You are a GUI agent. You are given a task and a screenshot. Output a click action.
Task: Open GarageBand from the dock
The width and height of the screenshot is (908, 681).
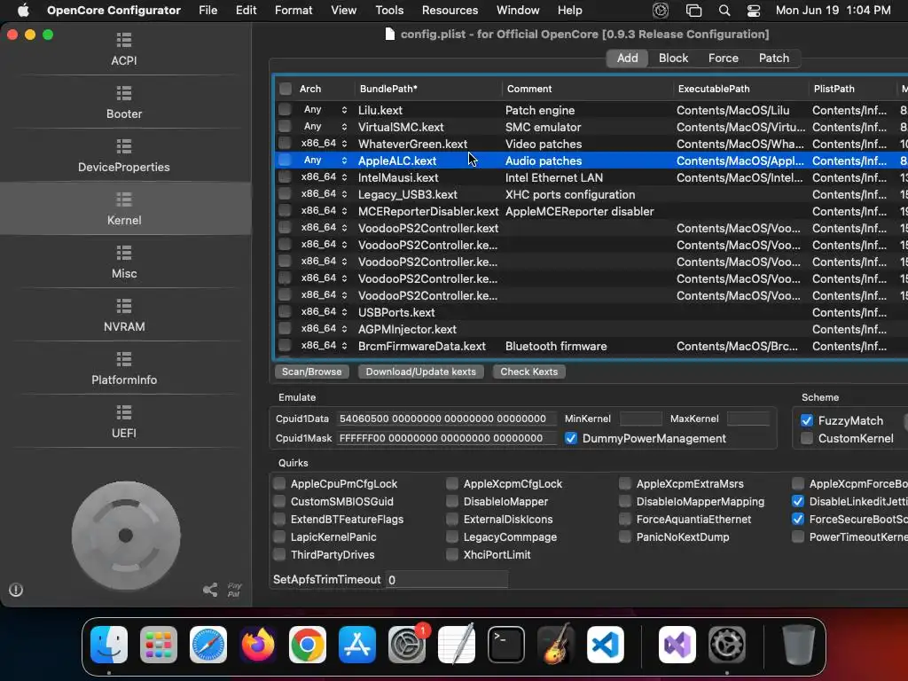pos(556,644)
